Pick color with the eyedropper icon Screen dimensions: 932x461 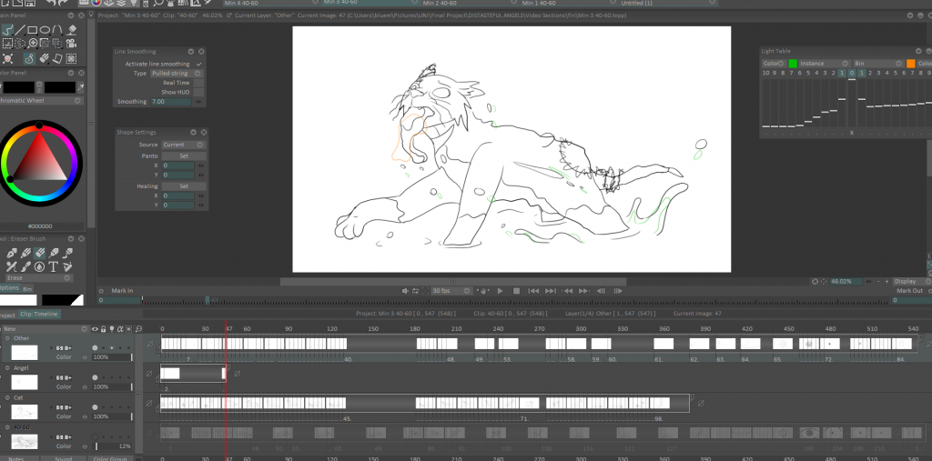coord(81,87)
